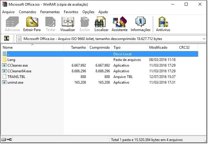This screenshot has width=208, height=144.
Task: Expand the archive path dropdown arrow
Action: tap(204, 39)
